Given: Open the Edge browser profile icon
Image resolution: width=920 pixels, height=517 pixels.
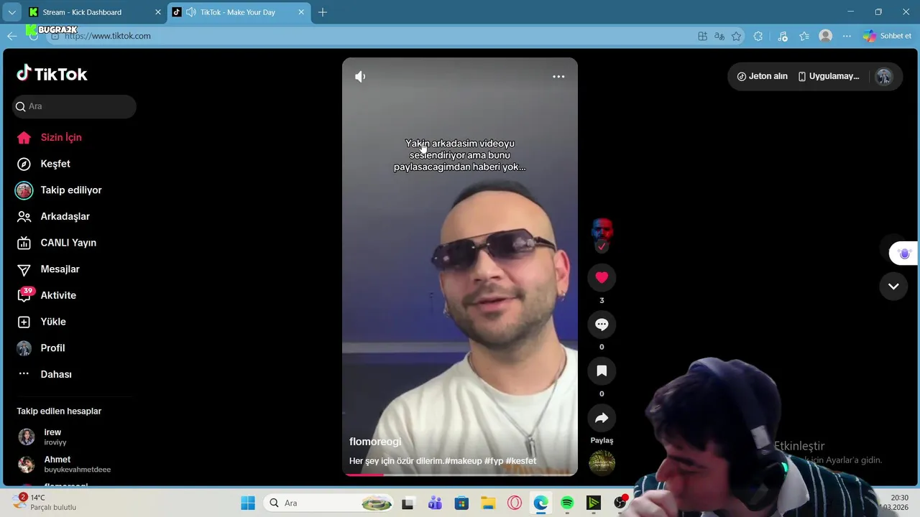Looking at the screenshot, I should [826, 36].
